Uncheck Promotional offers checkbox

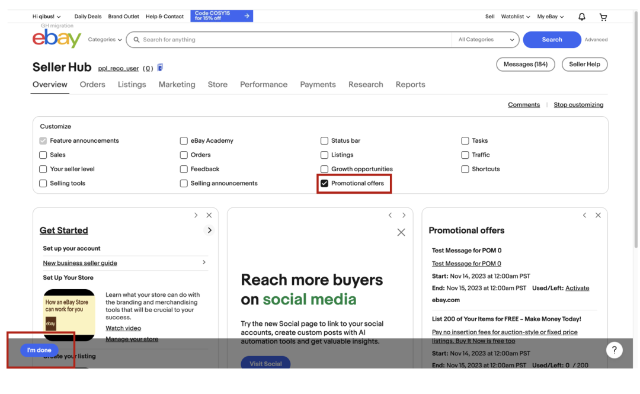[x=324, y=183]
